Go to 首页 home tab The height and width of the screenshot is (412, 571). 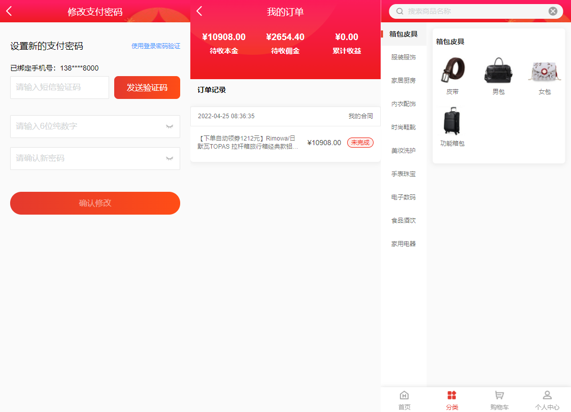point(404,400)
